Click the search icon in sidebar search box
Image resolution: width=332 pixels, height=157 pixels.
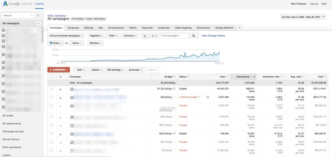[x=32, y=16]
